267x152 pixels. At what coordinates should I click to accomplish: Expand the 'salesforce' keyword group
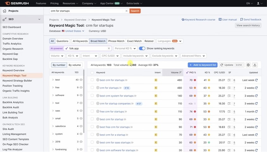click(x=53, y=126)
